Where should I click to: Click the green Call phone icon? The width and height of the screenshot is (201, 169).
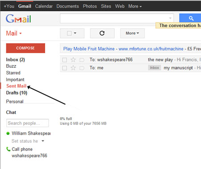(8, 149)
